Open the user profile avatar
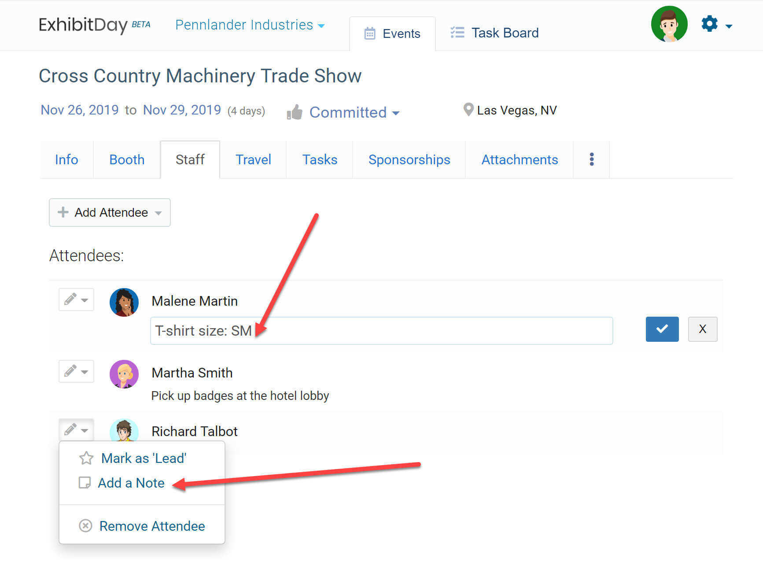The image size is (763, 577). 669,24
